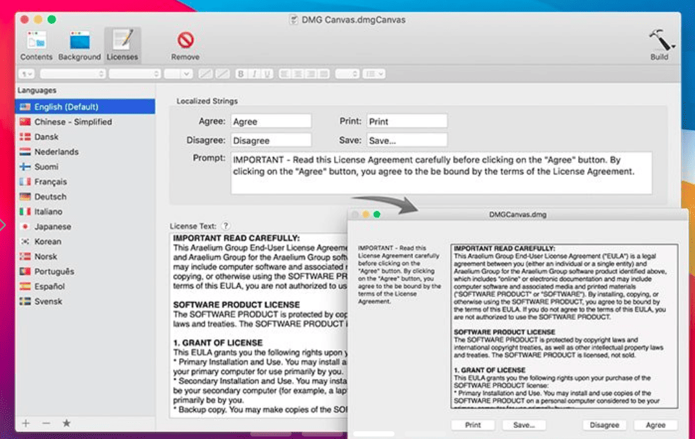Click the Disagree string input field

tap(271, 140)
